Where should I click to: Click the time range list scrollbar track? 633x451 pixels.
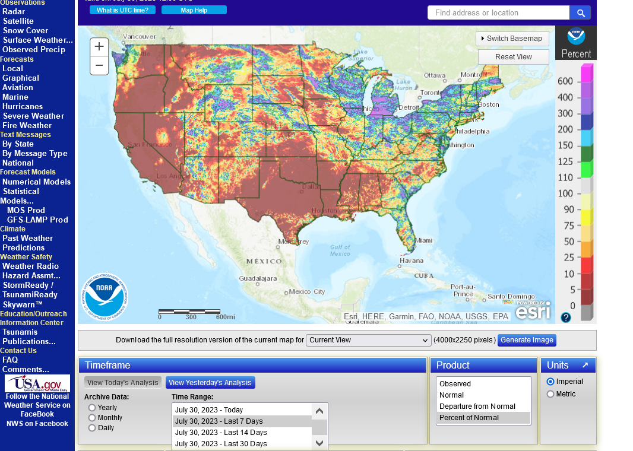(x=319, y=427)
